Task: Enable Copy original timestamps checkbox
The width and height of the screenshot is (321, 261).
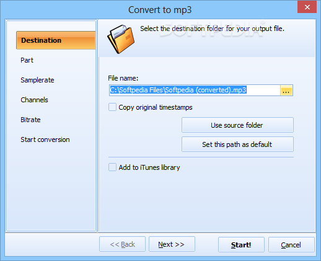Action: coord(112,107)
